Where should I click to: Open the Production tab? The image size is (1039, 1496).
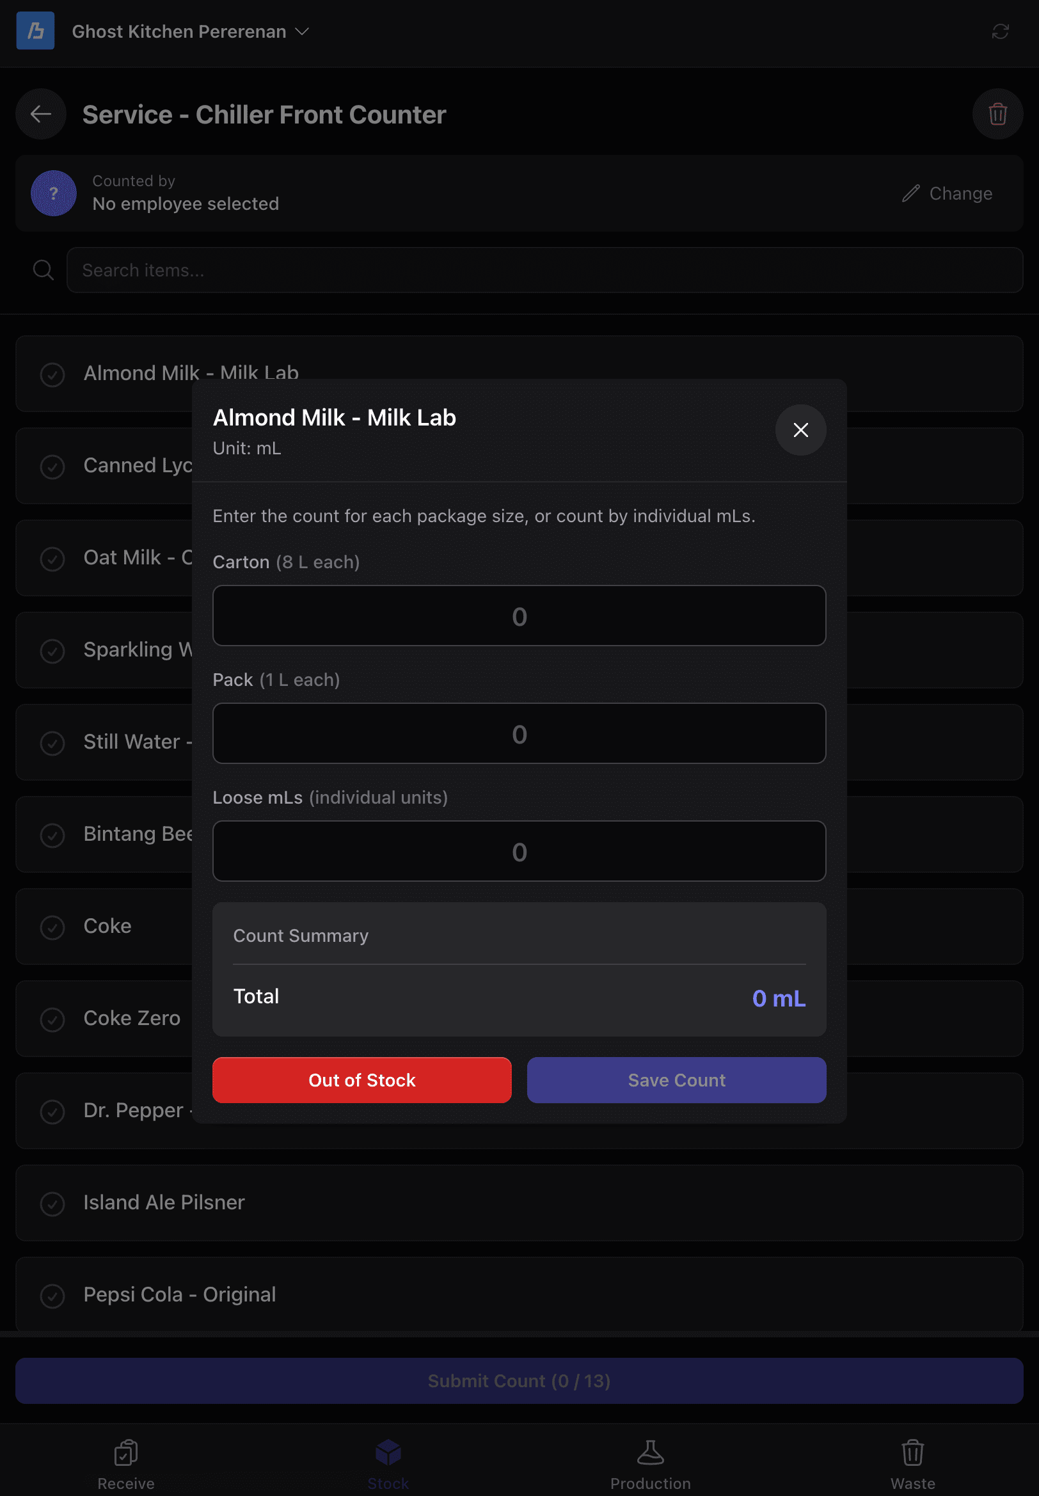(650, 1465)
